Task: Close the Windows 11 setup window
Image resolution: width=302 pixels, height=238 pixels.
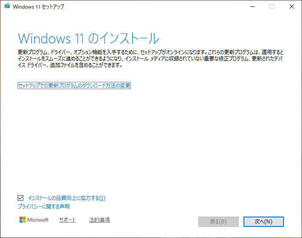Action: (292, 6)
